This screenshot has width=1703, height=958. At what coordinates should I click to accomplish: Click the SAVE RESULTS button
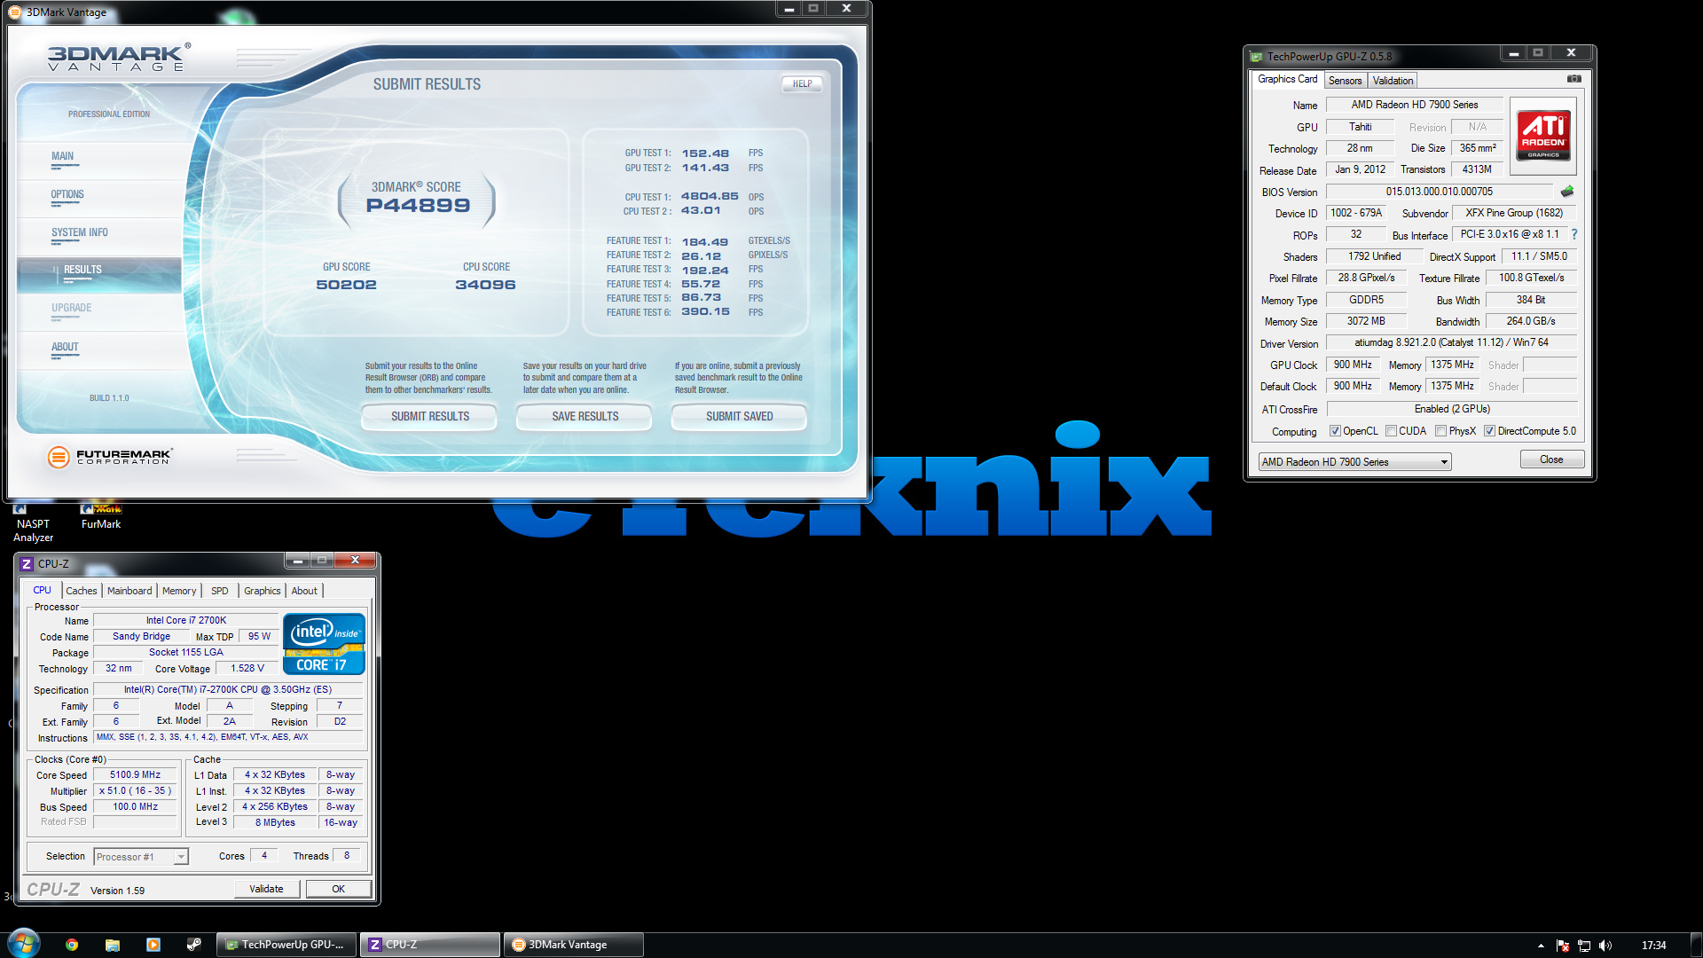click(x=585, y=417)
